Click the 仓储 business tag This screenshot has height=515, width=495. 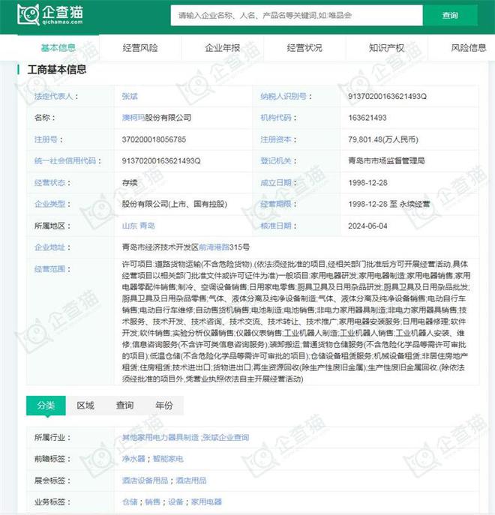click(130, 502)
